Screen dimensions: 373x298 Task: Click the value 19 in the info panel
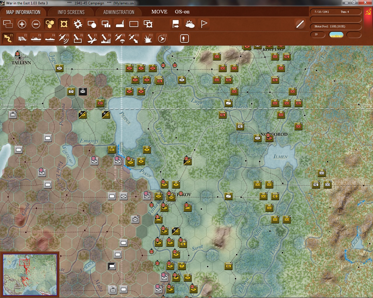(316, 34)
